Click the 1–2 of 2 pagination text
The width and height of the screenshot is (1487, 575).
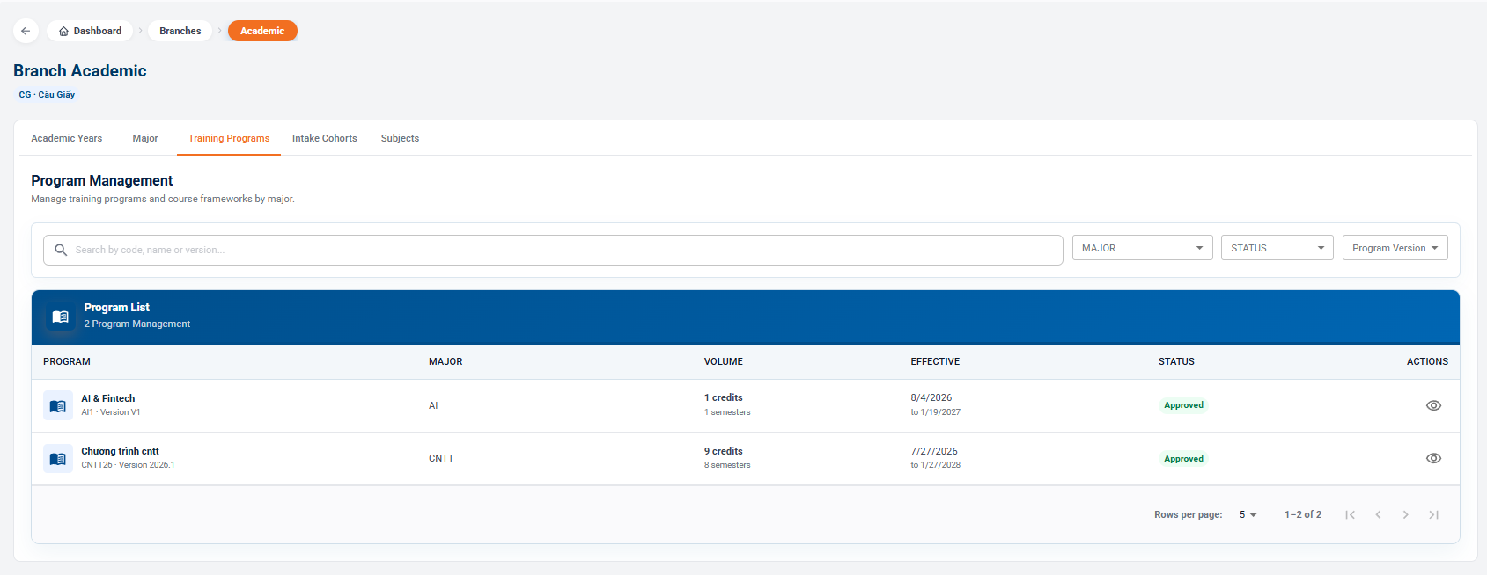(1303, 514)
